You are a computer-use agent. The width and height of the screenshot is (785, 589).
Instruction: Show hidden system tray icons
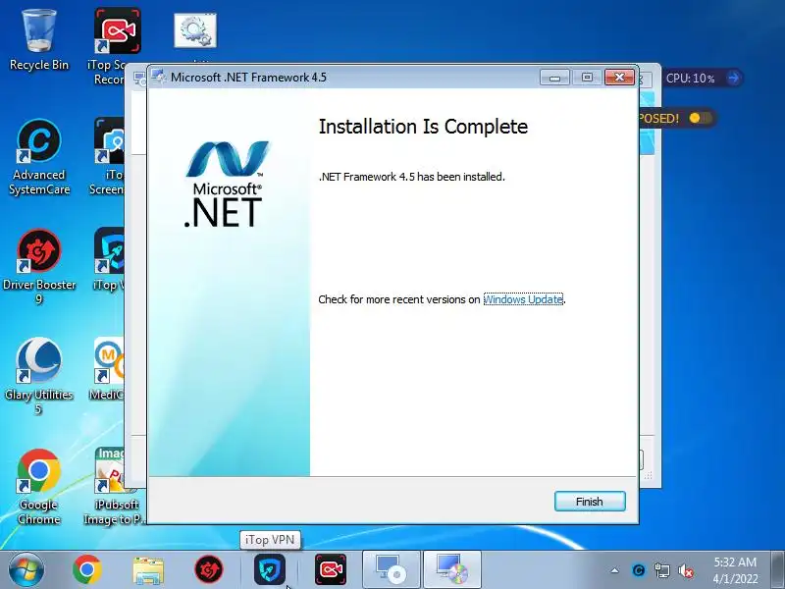coord(615,570)
